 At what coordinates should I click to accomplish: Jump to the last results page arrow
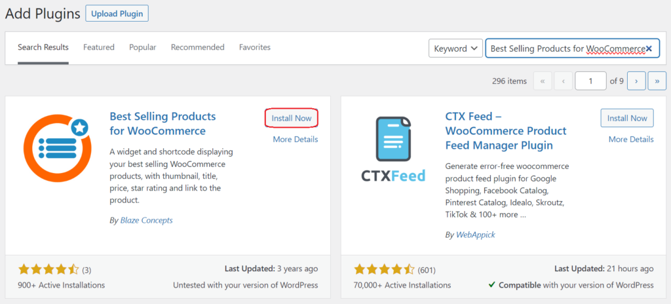657,81
